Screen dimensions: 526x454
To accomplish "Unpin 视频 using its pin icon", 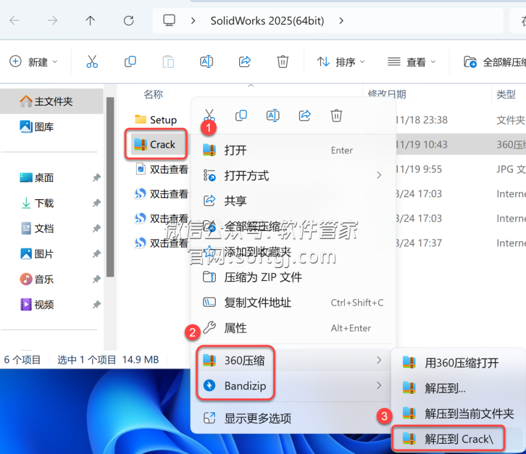I will pyautogui.click(x=96, y=304).
